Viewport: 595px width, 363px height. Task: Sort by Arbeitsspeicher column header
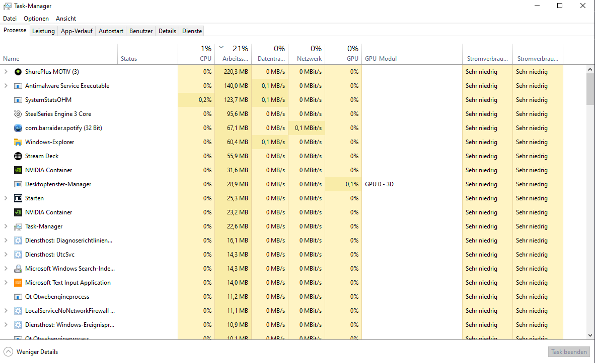[x=234, y=53]
